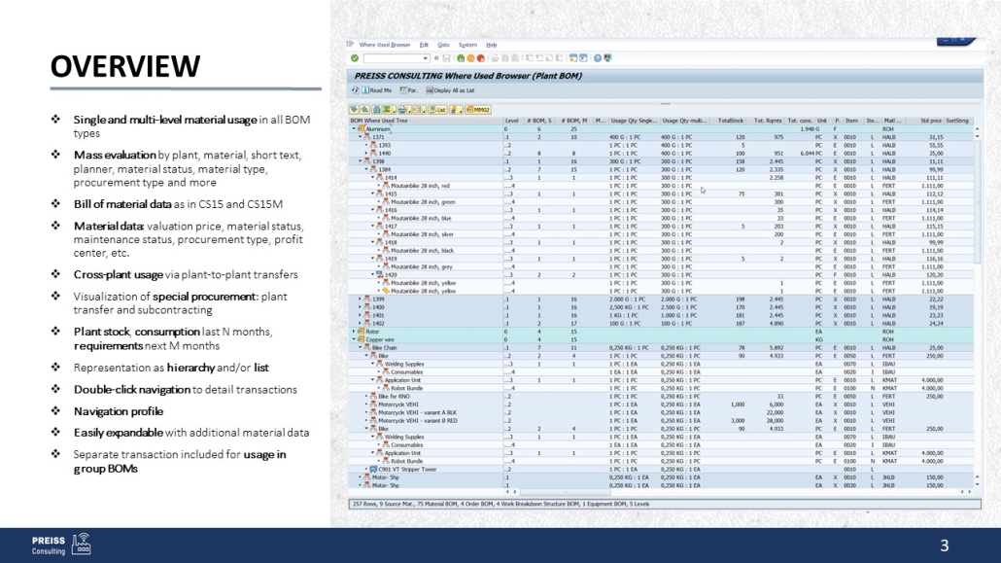The height and width of the screenshot is (563, 1001).
Task: Click the green Enter checkmark icon
Action: tap(356, 58)
